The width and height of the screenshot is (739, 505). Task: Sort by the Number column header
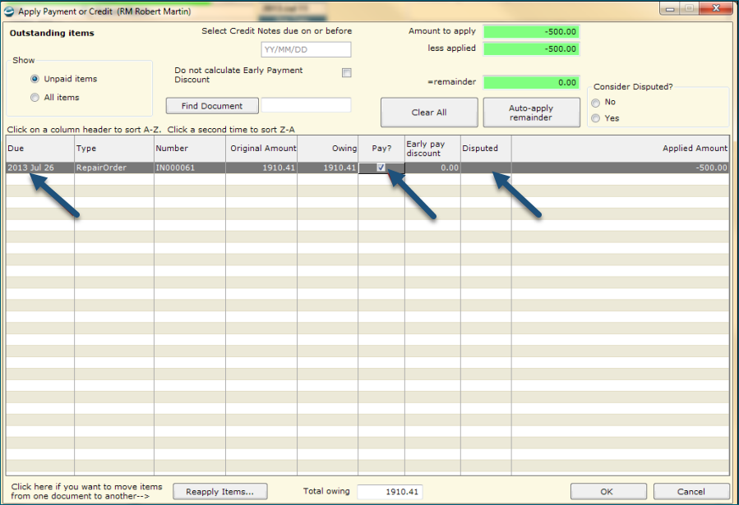tap(190, 149)
